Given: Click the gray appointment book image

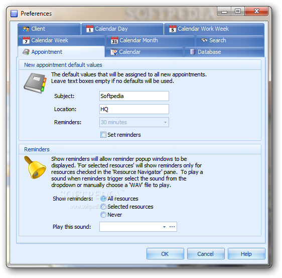Looking at the screenshot, I should (x=35, y=83).
